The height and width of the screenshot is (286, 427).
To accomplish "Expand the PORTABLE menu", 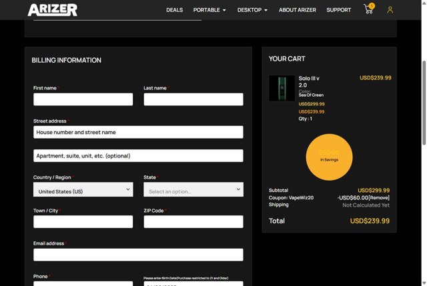I will pos(209,10).
